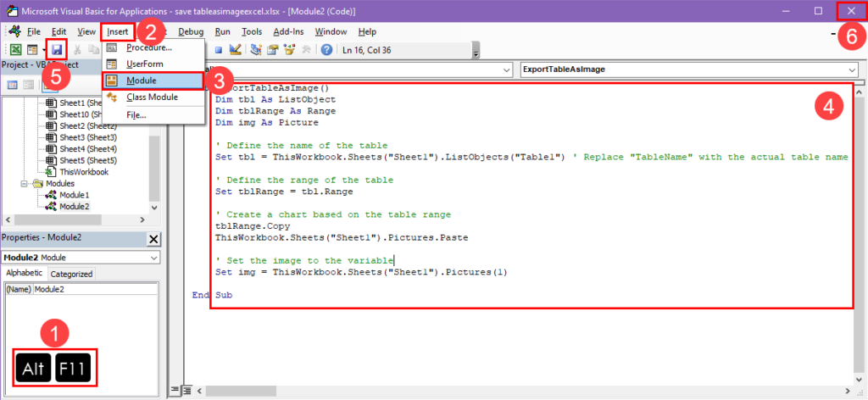The image size is (868, 400).
Task: Click Full Module View button at code window bottom
Action: (x=186, y=390)
